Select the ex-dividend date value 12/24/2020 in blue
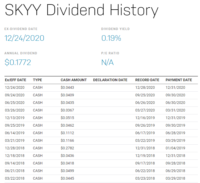This screenshot has width=200, height=183. [24, 38]
